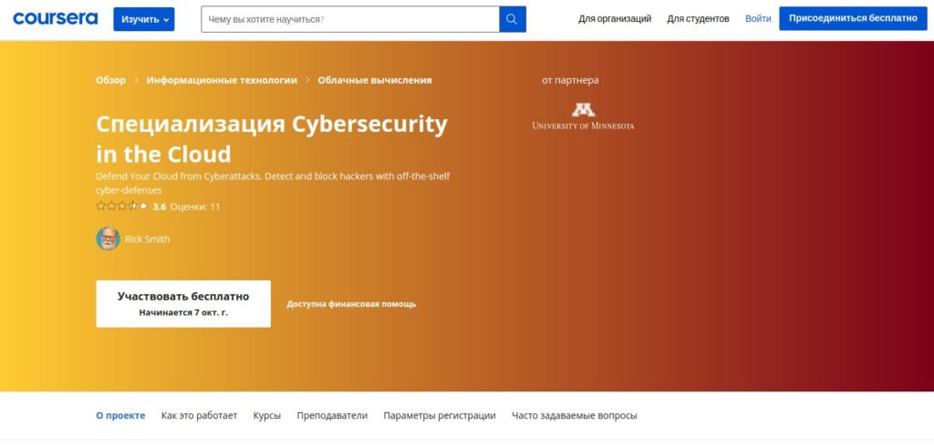This screenshot has width=934, height=446.
Task: Click the Войти sign-in link
Action: [x=758, y=19]
